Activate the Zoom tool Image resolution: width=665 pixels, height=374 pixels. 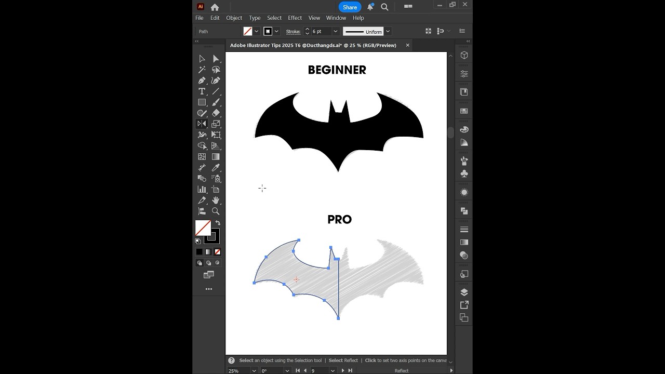coord(216,211)
